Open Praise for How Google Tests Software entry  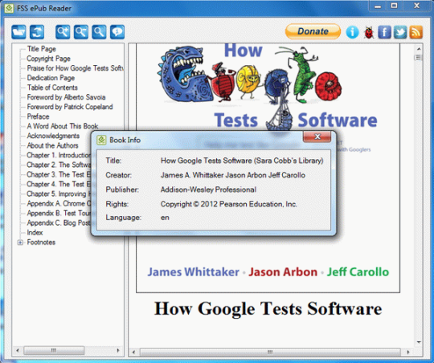75,68
